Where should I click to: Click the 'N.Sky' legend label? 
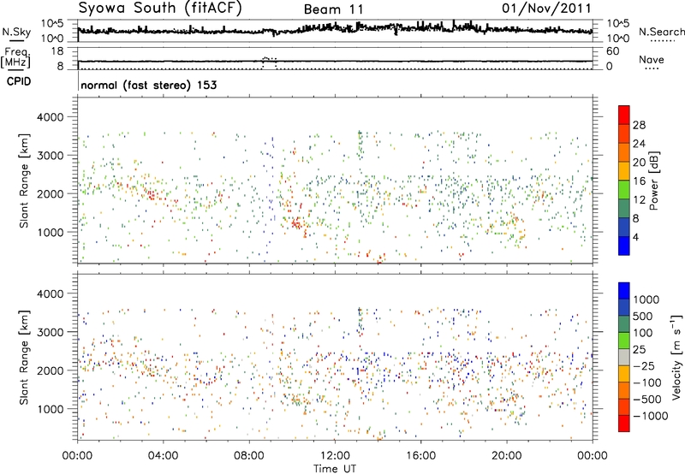pyautogui.click(x=16, y=32)
